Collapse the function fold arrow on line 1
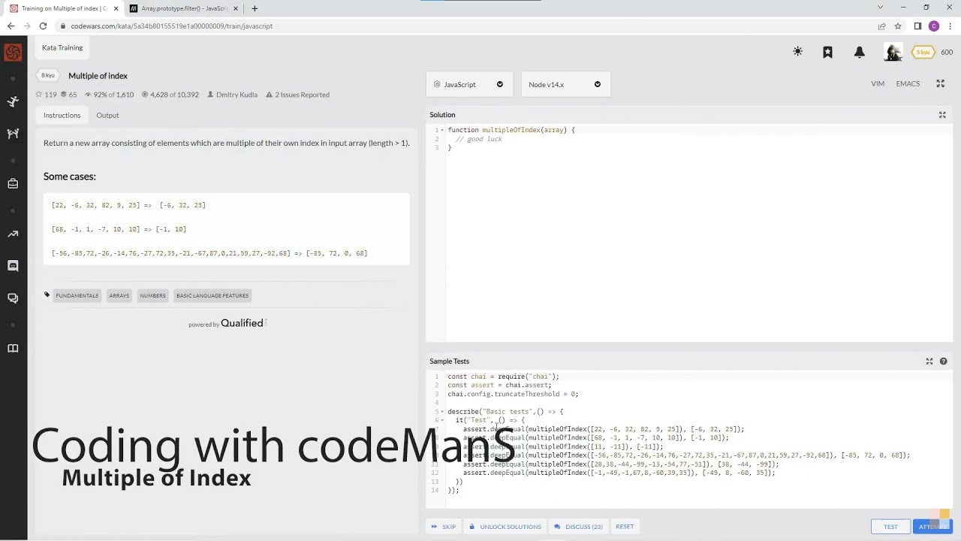Image resolution: width=961 pixels, height=541 pixels. 442,130
